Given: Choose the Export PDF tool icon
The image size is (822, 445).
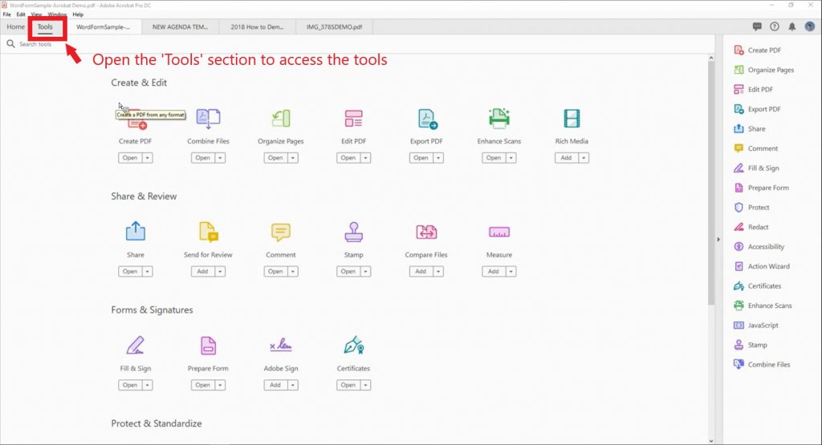Looking at the screenshot, I should (x=427, y=119).
